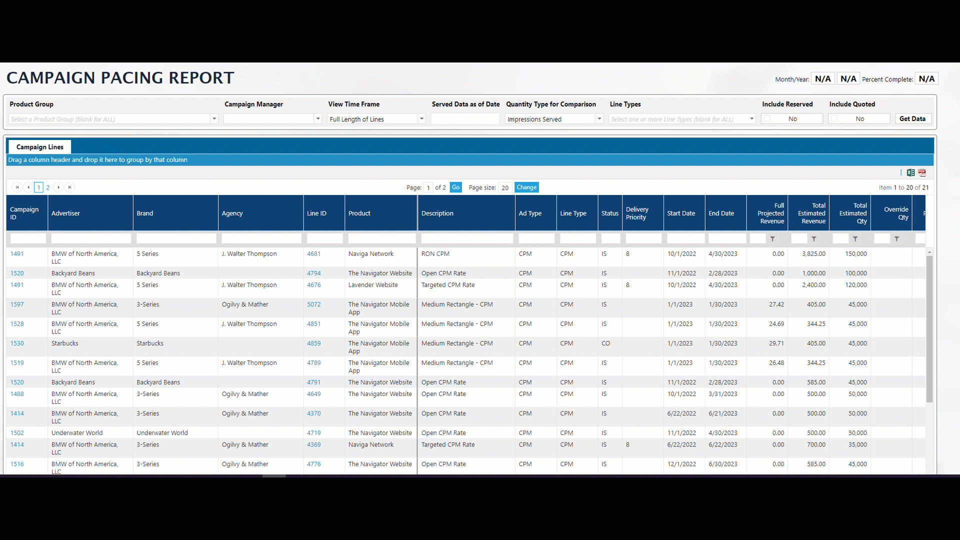Open filter menu for Override Qty
Image resolution: width=960 pixels, height=540 pixels.
coord(896,239)
